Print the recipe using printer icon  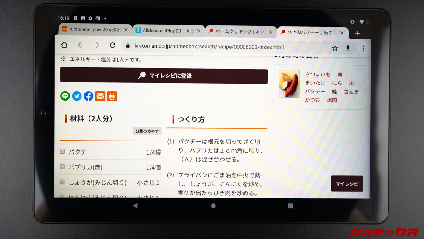click(x=112, y=96)
